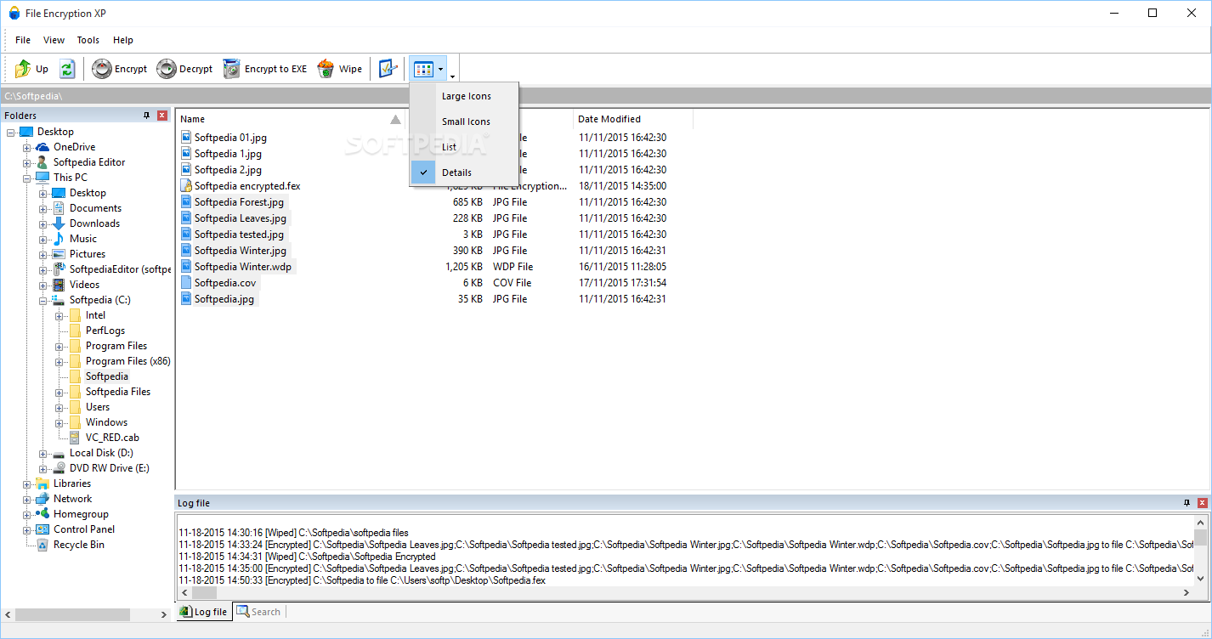Open the Help menu
The image size is (1212, 639).
[x=123, y=40]
